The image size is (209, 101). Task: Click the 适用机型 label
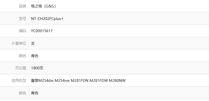point(19,80)
